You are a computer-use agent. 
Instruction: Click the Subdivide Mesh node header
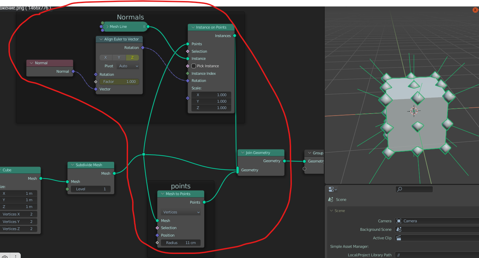(91, 165)
